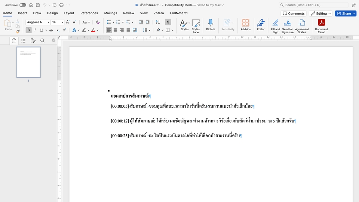Open Document Cloud

[321, 26]
